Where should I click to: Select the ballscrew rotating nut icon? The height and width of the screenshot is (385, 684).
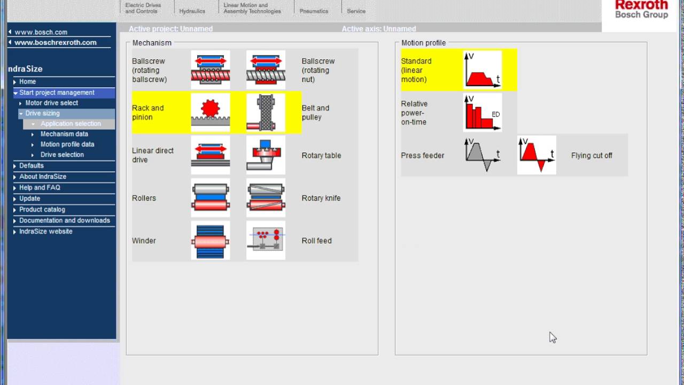point(266,70)
